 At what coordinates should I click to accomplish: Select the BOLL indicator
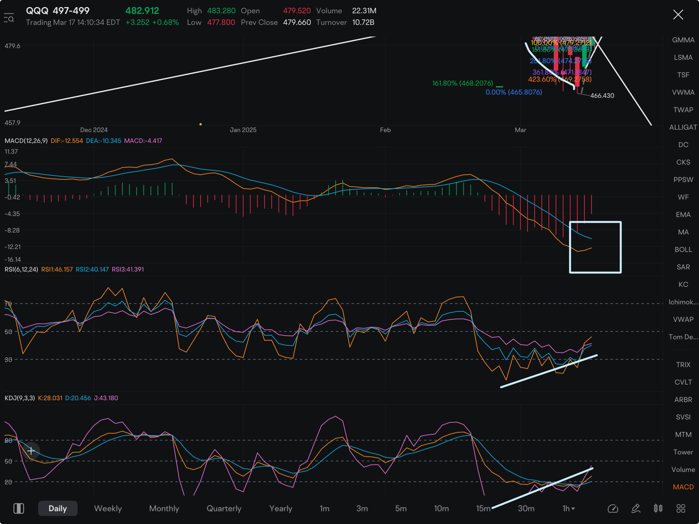point(683,250)
